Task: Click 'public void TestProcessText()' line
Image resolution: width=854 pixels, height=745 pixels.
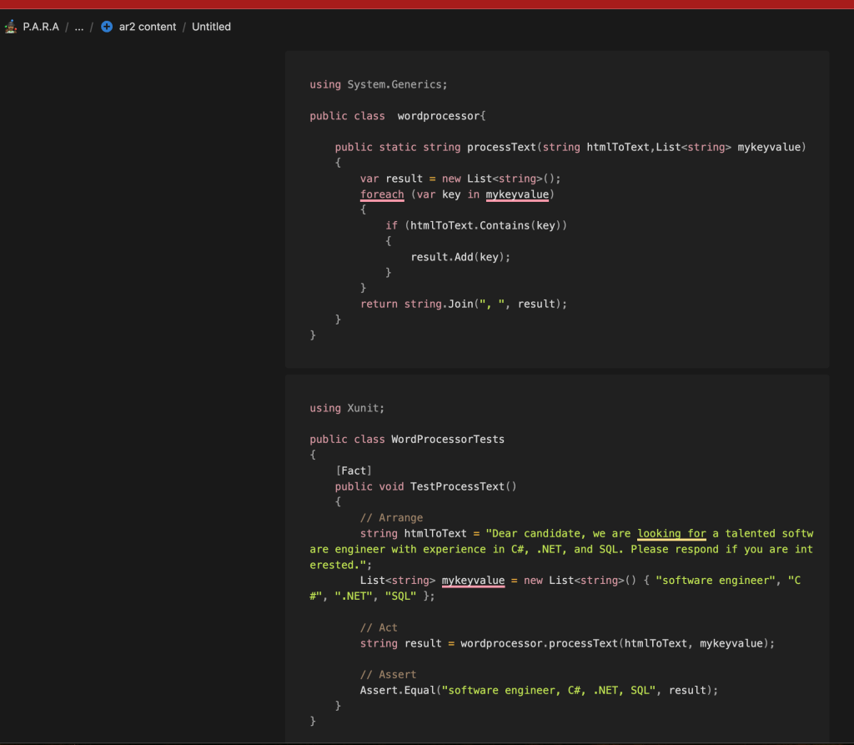Action: (425, 486)
